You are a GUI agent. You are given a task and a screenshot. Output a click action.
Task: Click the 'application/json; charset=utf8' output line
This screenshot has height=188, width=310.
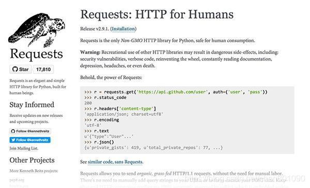(x=124, y=114)
